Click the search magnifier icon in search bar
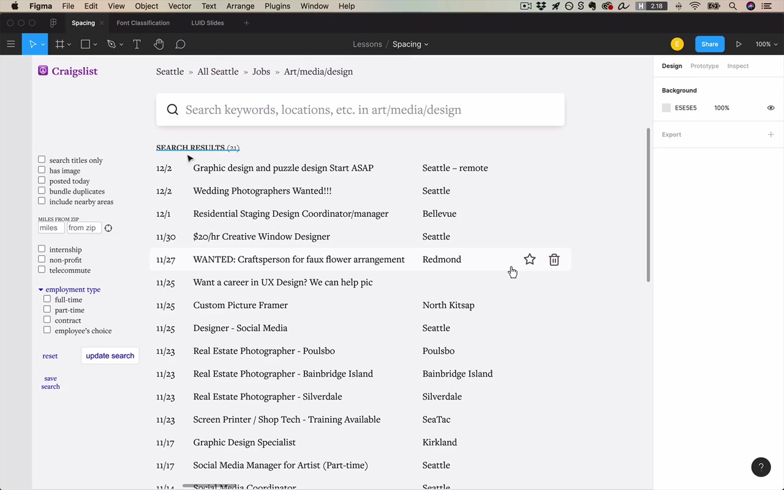Screen dimensions: 784x490 click(x=173, y=110)
